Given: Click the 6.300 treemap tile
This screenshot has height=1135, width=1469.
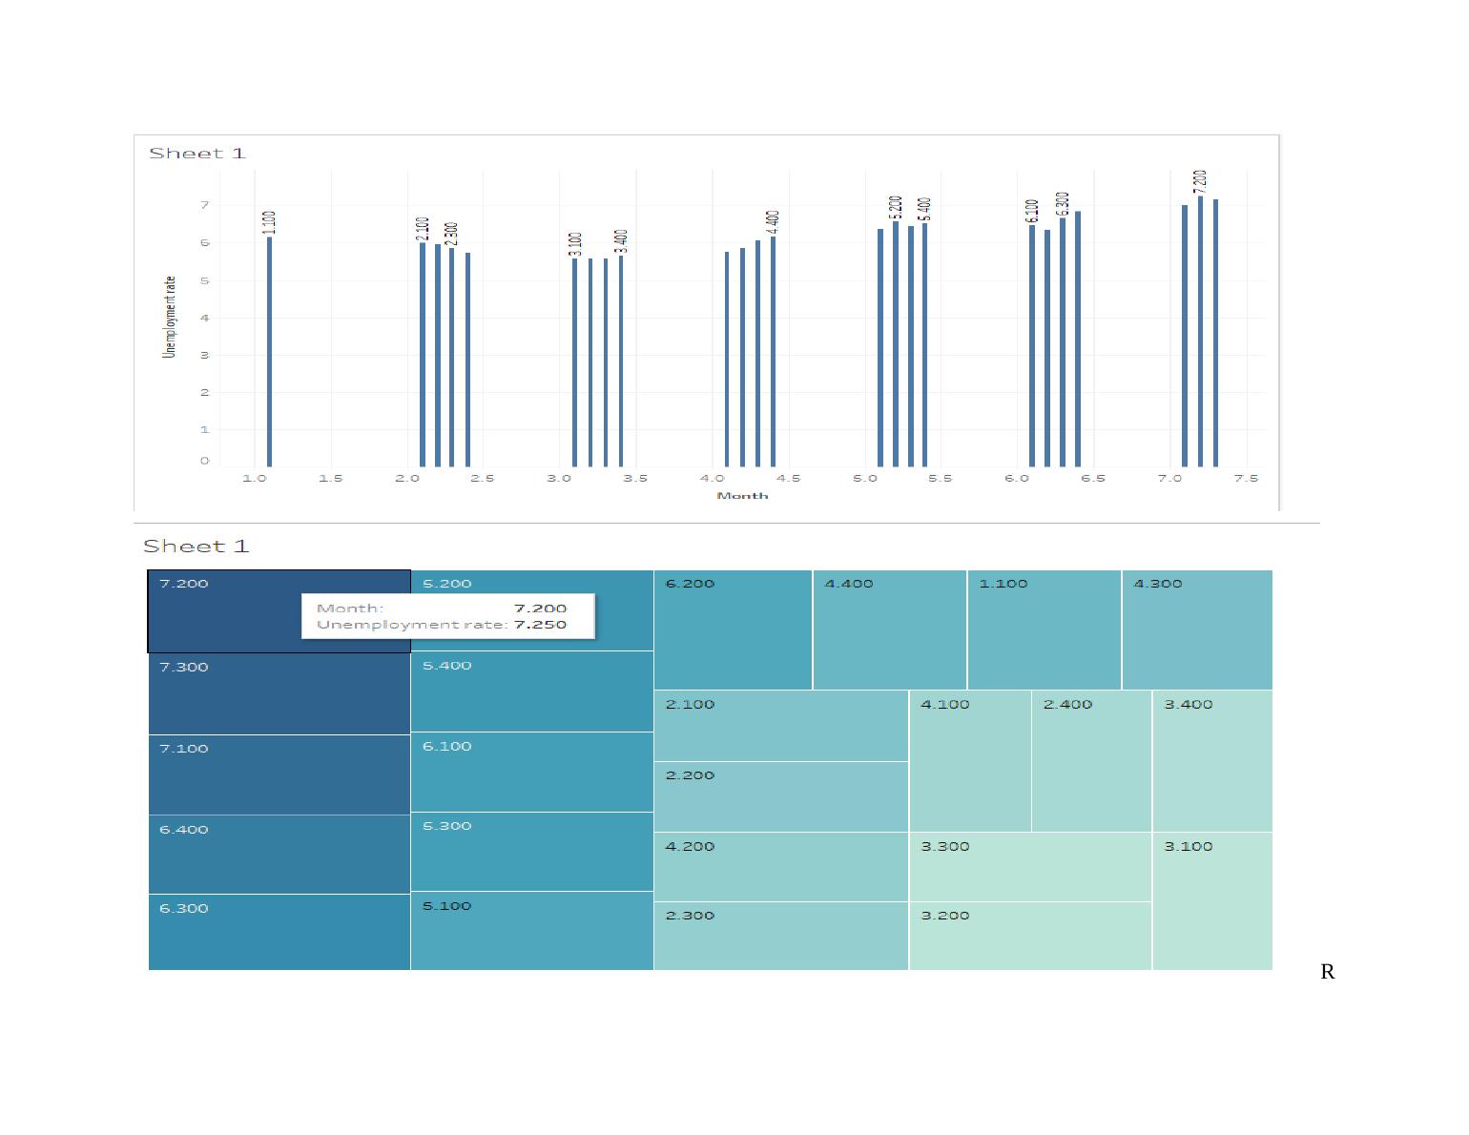Looking at the screenshot, I should point(279,933).
